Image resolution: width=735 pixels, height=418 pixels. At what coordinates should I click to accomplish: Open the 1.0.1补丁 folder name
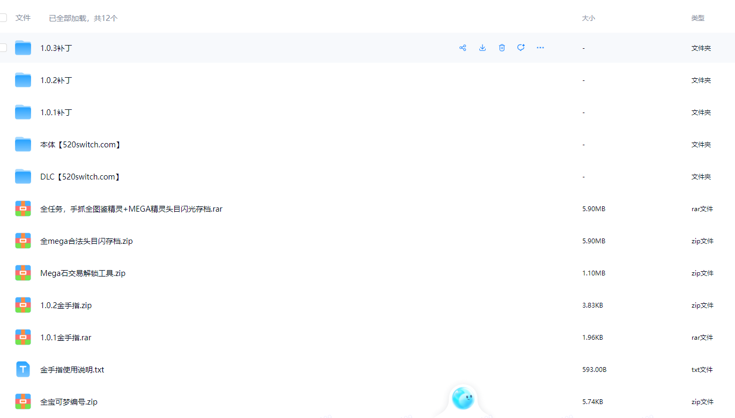[56, 113]
